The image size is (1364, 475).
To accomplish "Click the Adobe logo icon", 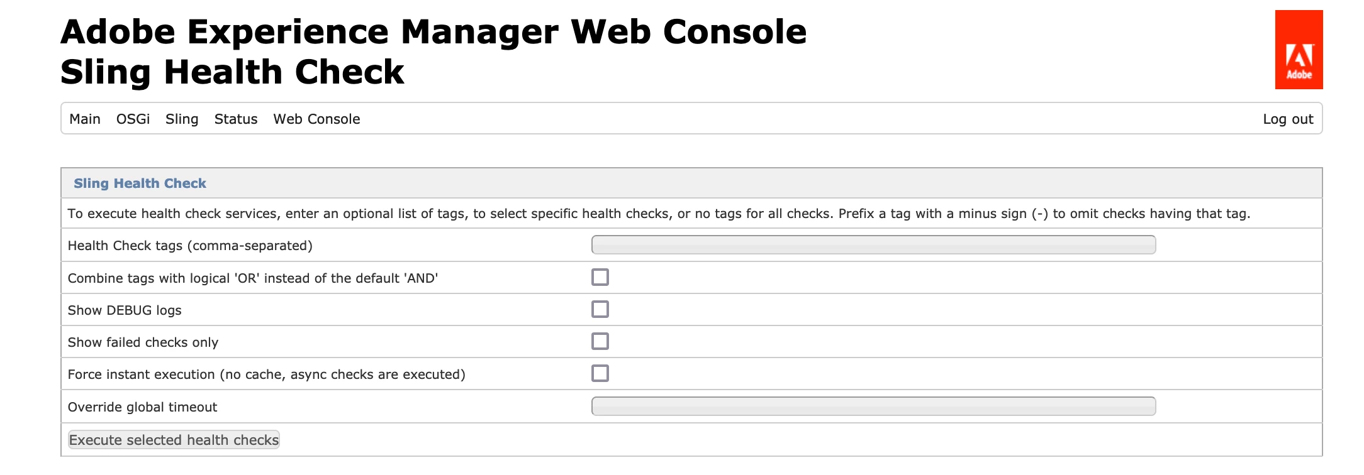I will (1299, 50).
